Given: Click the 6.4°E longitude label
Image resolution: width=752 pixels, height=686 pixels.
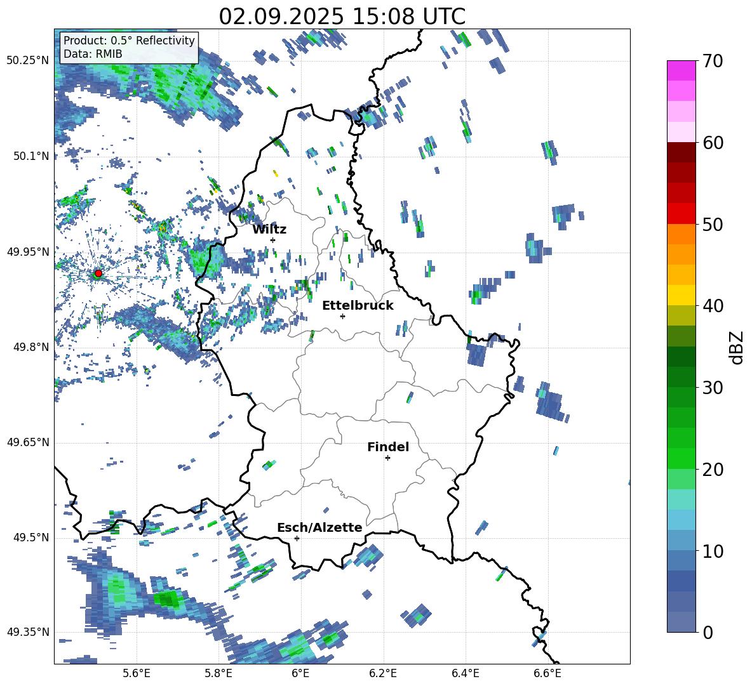Looking at the screenshot, I should [465, 673].
